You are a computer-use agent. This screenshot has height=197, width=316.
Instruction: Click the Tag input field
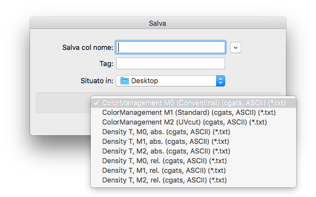pyautogui.click(x=170, y=63)
